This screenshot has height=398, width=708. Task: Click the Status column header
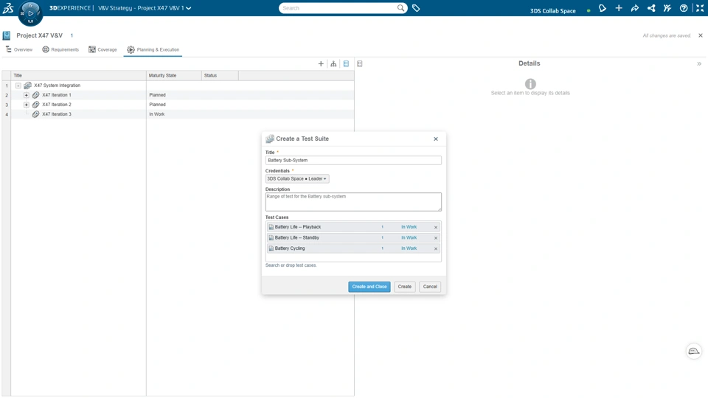(220, 75)
